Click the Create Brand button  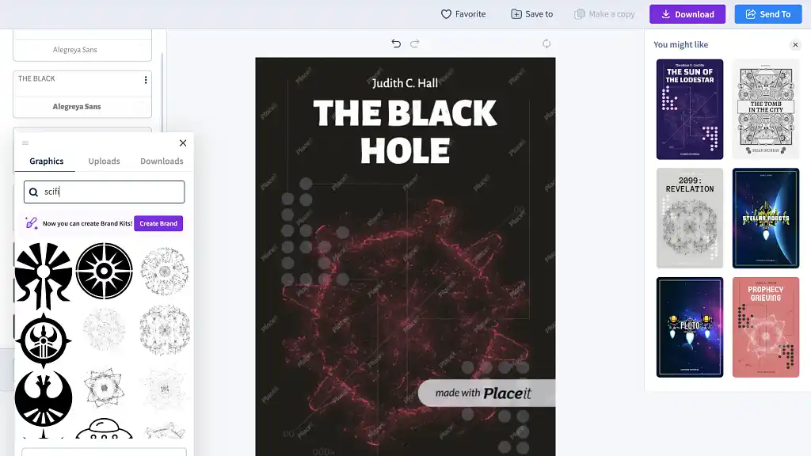(158, 224)
